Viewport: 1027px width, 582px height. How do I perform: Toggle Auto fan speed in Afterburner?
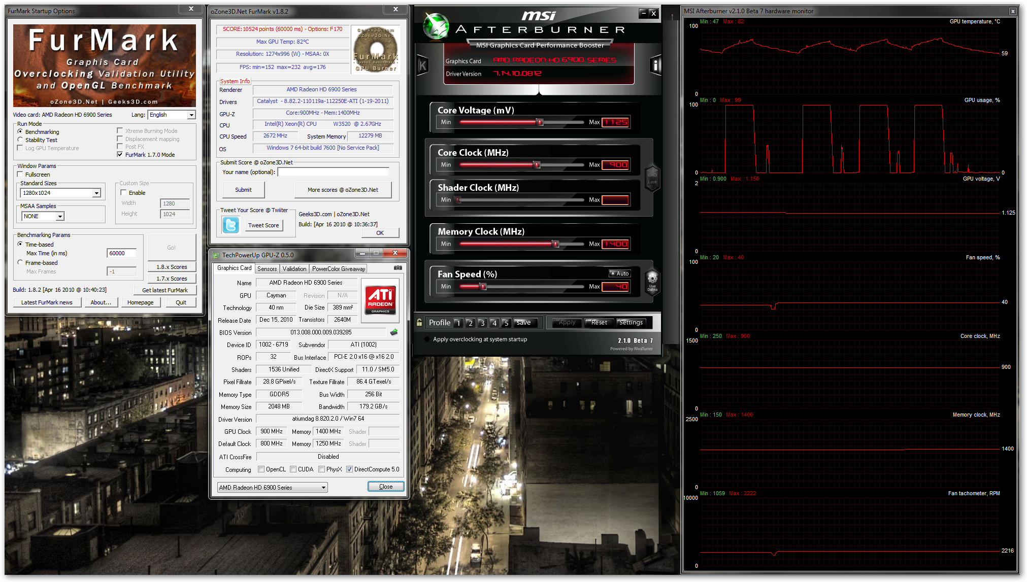point(619,273)
